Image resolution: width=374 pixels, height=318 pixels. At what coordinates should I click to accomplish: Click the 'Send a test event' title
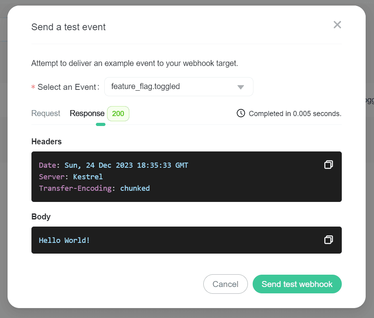pos(68,27)
